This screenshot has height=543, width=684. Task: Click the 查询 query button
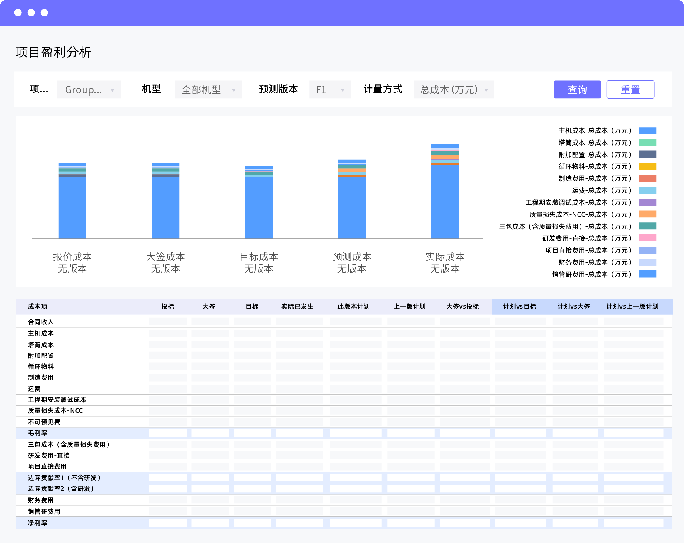click(577, 89)
